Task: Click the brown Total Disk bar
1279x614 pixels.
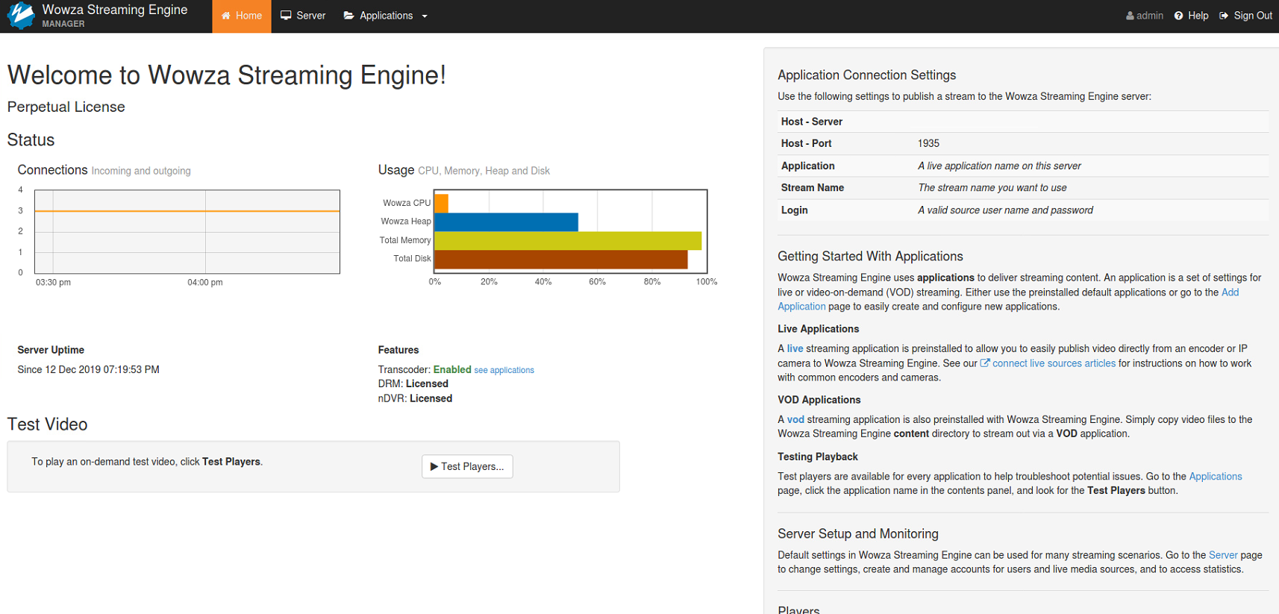Action: pos(560,259)
